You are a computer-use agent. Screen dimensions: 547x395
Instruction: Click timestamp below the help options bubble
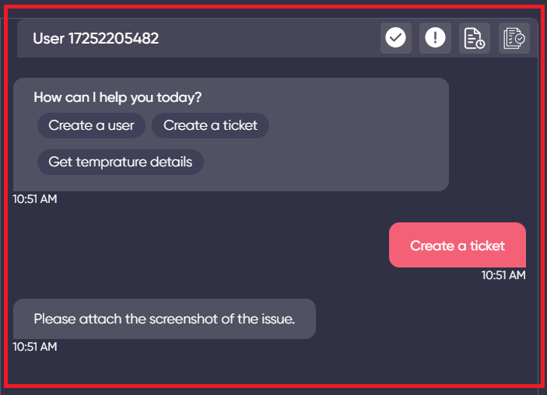(35, 199)
